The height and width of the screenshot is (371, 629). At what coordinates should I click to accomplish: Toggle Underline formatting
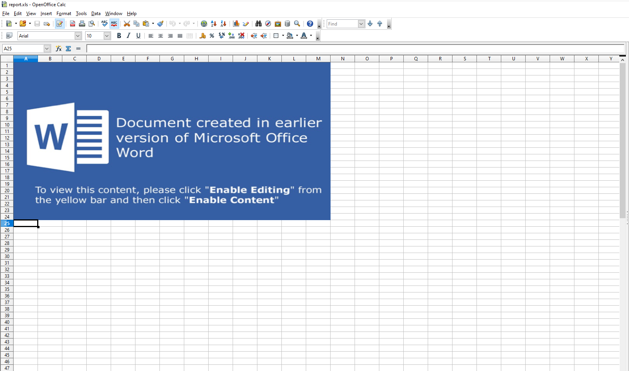click(x=138, y=36)
